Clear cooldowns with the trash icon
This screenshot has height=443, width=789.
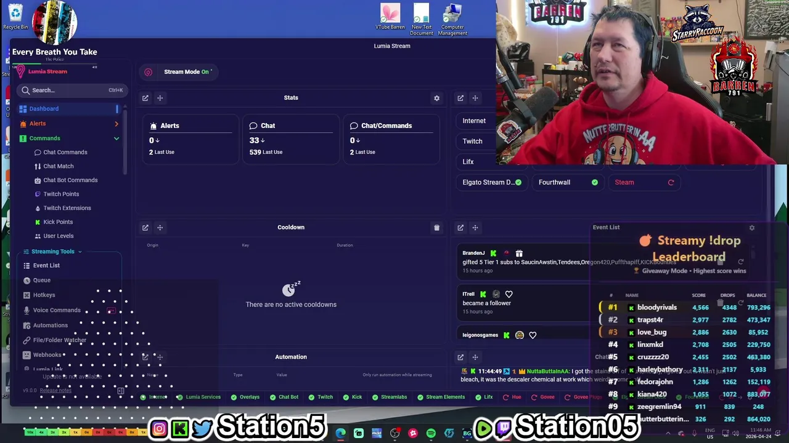click(x=436, y=228)
